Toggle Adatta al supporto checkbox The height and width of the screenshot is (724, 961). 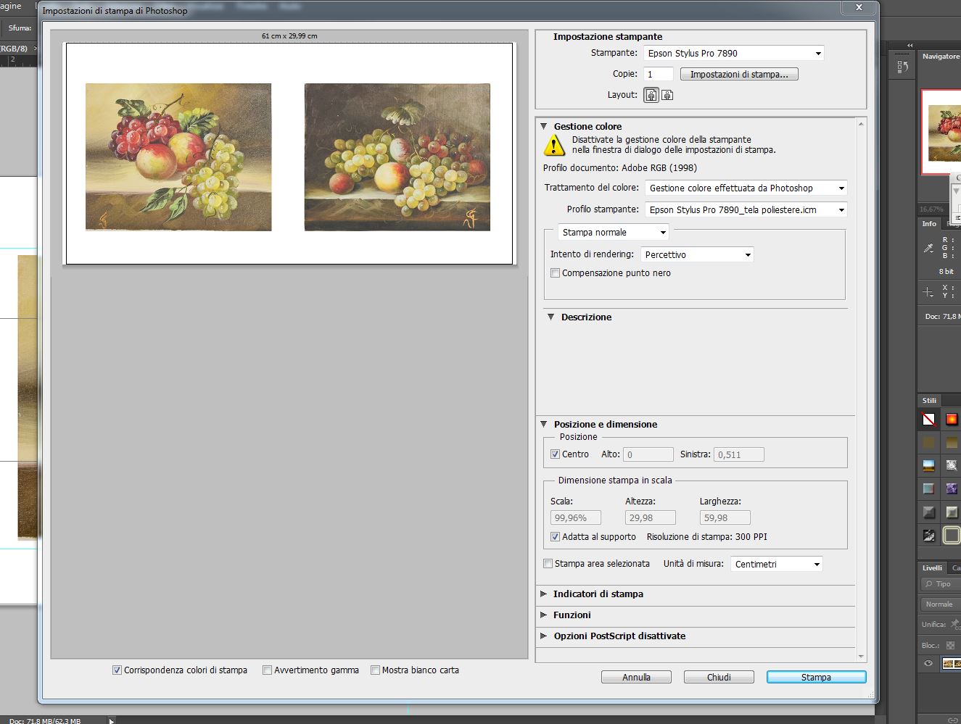click(x=555, y=537)
